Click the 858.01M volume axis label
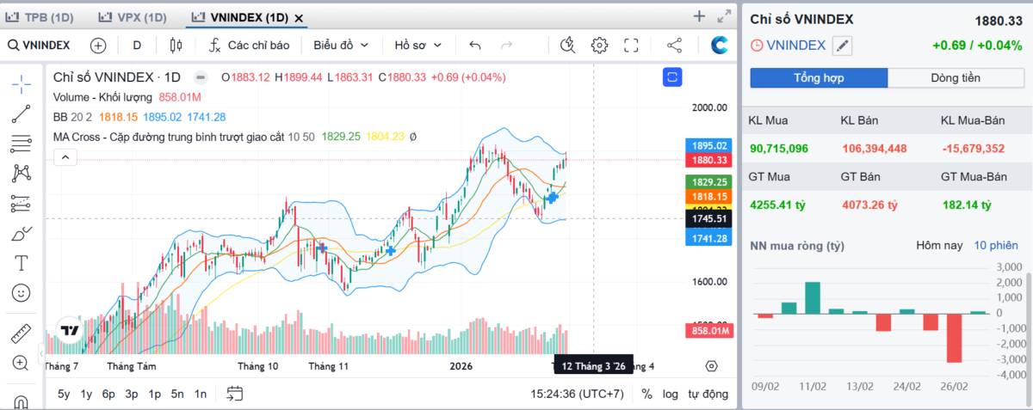Image resolution: width=1033 pixels, height=410 pixels. (x=708, y=331)
